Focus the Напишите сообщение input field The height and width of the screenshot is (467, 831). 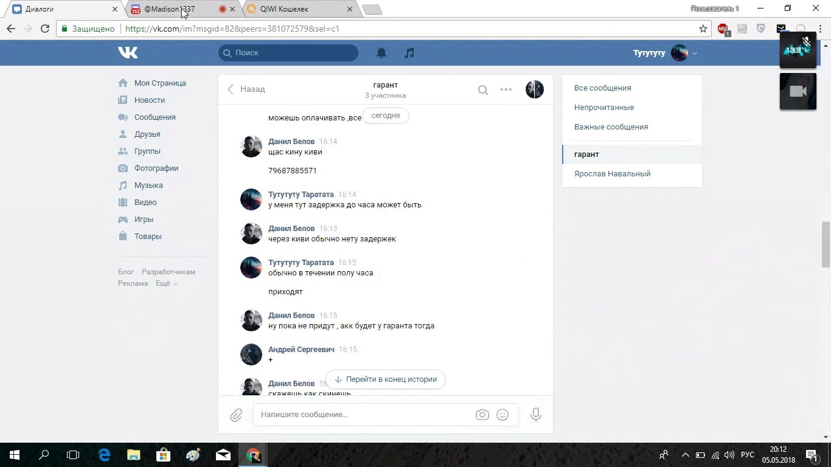pos(365,415)
